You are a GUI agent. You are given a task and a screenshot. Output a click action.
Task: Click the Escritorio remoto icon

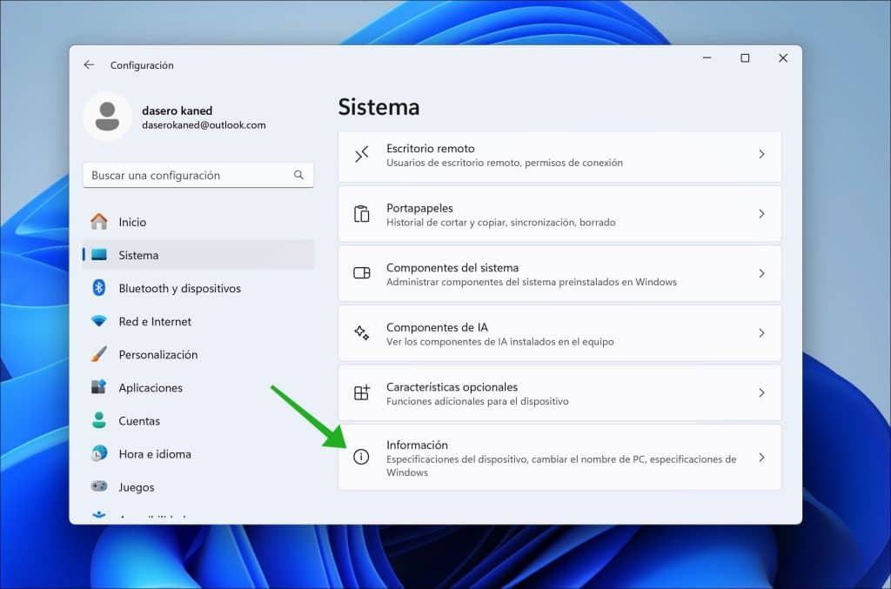pyautogui.click(x=361, y=155)
